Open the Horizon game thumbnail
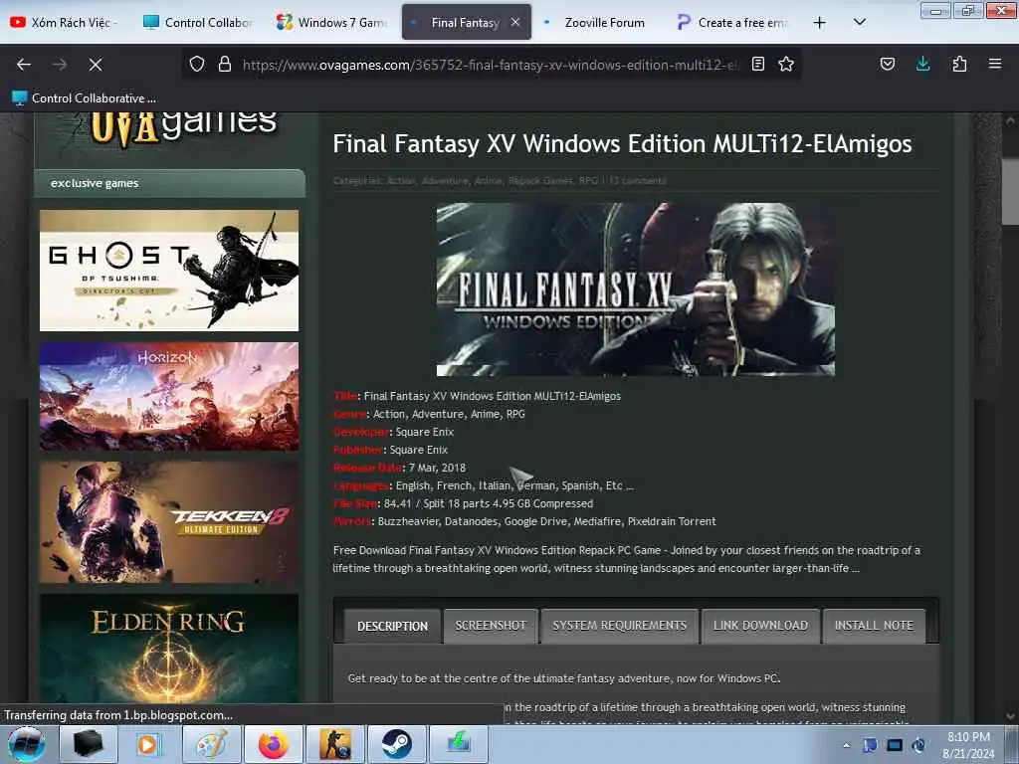Image resolution: width=1019 pixels, height=764 pixels. pos(169,396)
